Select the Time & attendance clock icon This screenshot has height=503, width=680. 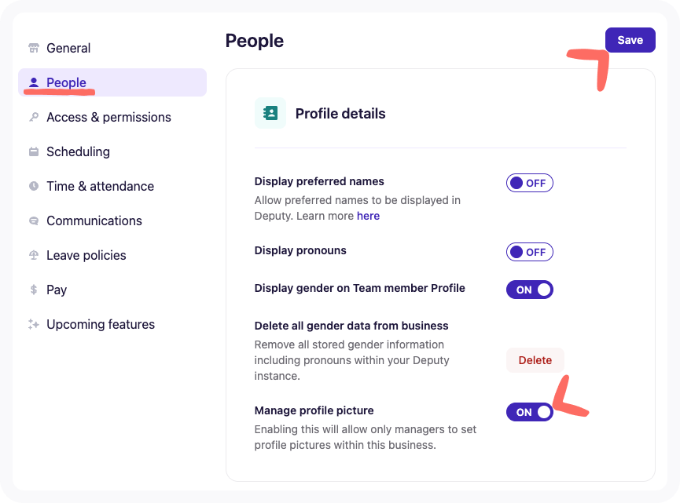click(32, 186)
